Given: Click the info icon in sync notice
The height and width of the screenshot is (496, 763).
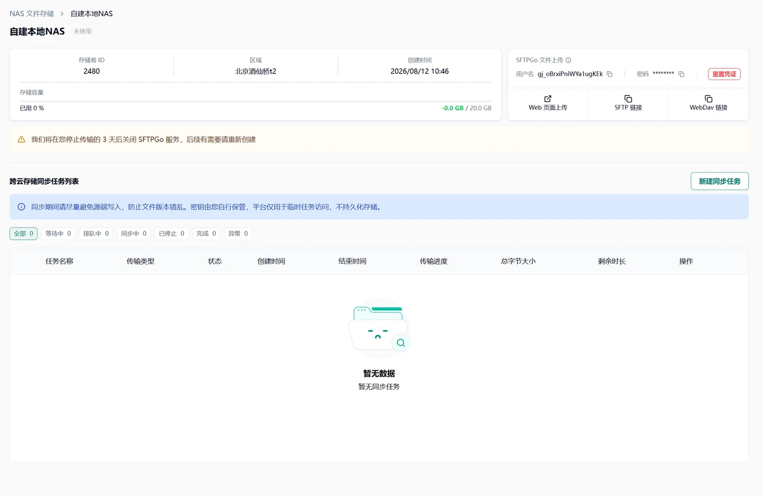Looking at the screenshot, I should point(21,207).
